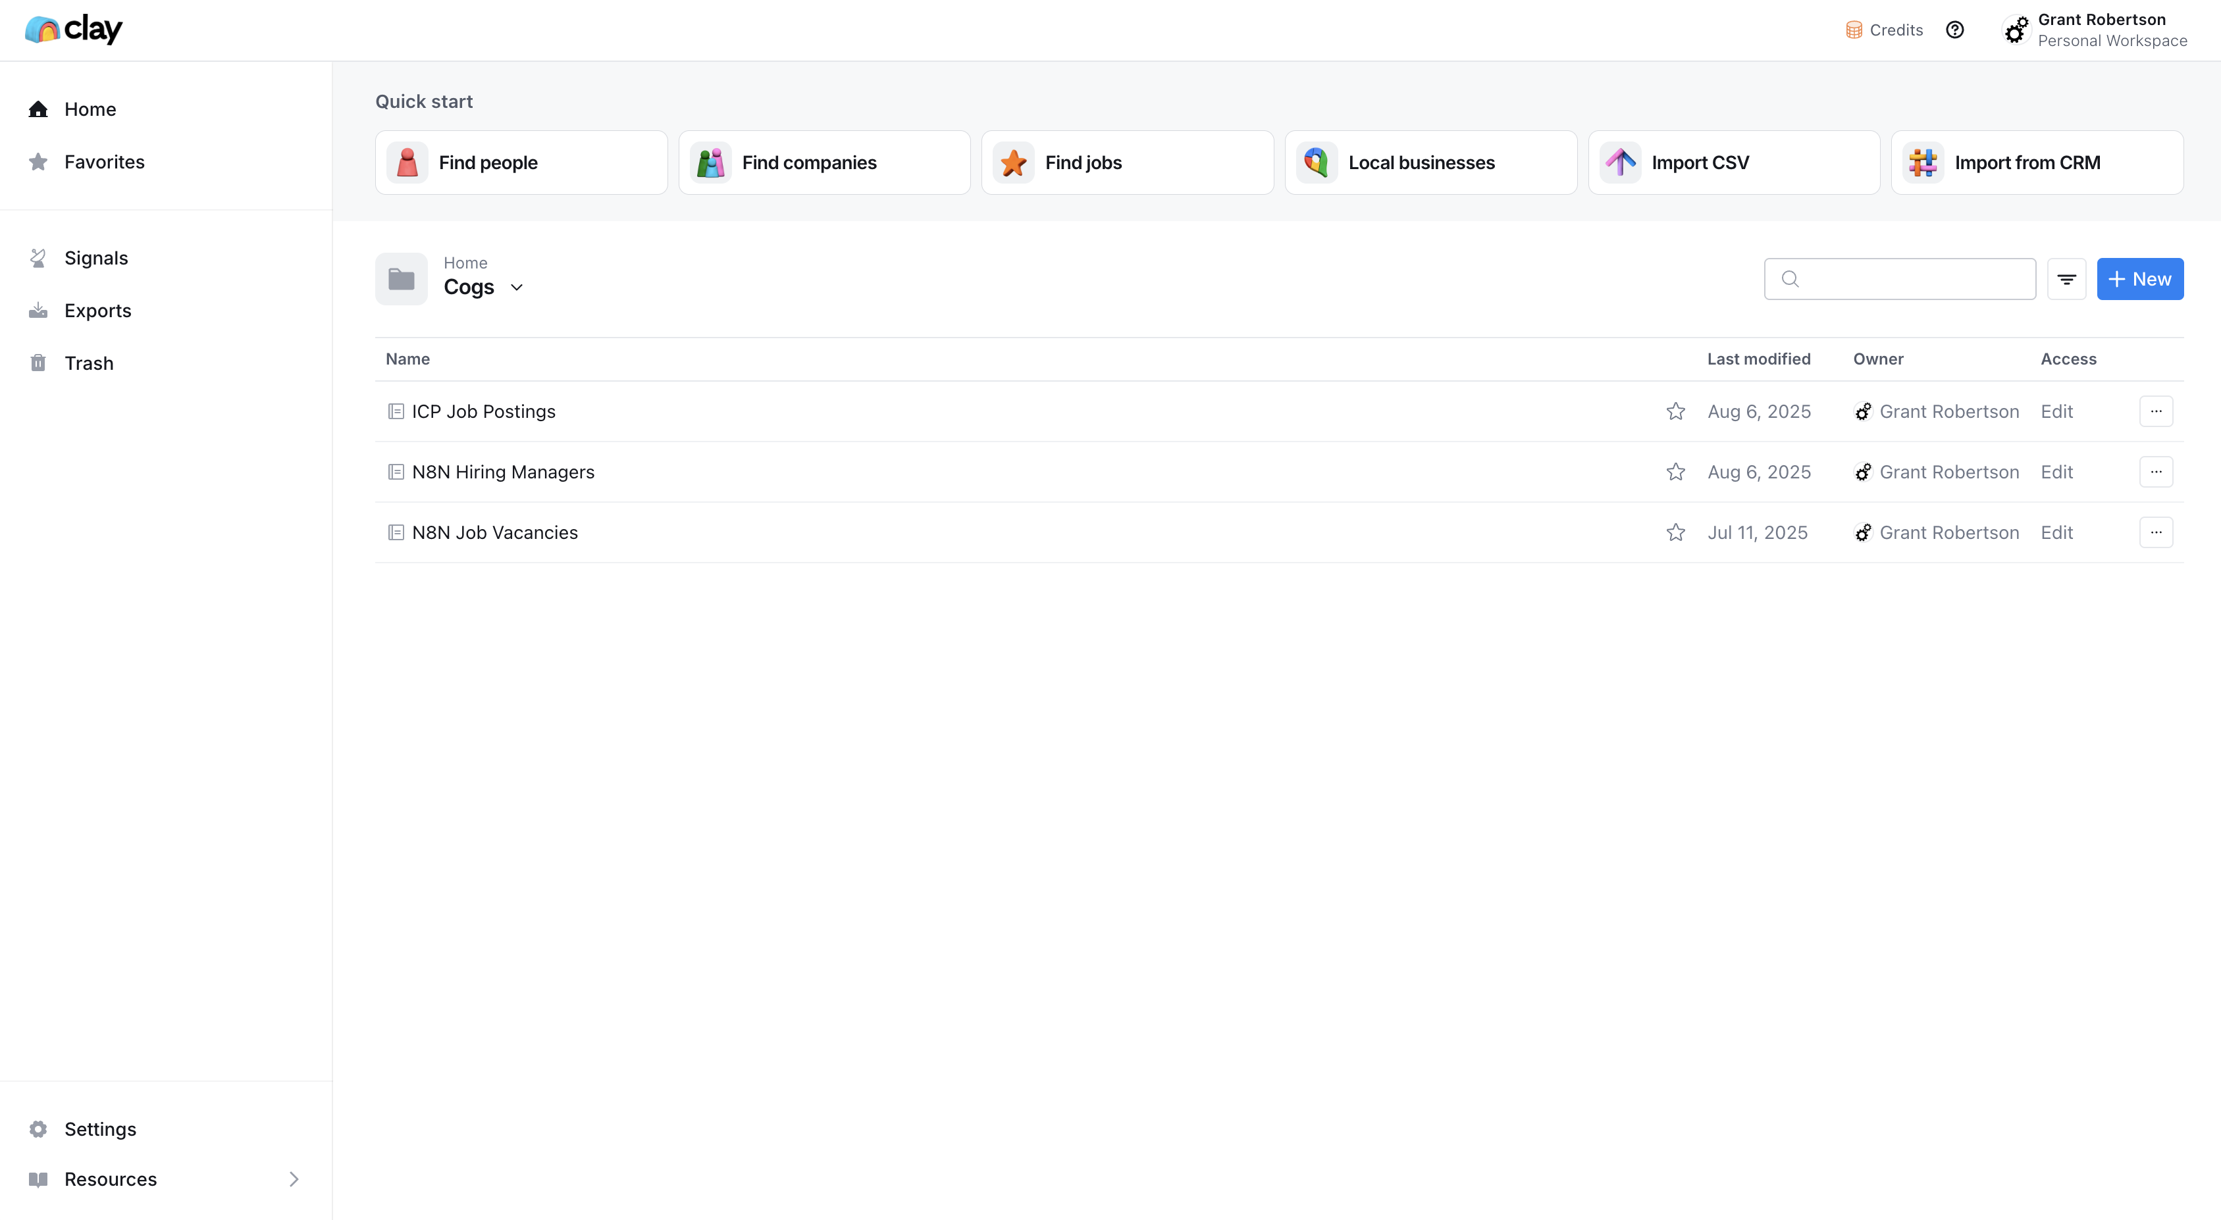Star the ICP Job Postings table
The image size is (2221, 1220).
point(1675,411)
